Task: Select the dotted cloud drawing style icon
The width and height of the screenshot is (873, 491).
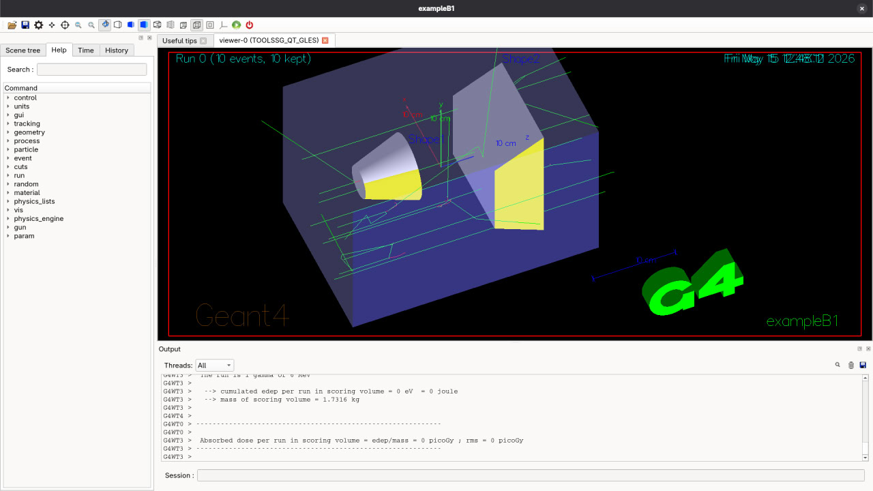Action: tap(171, 25)
